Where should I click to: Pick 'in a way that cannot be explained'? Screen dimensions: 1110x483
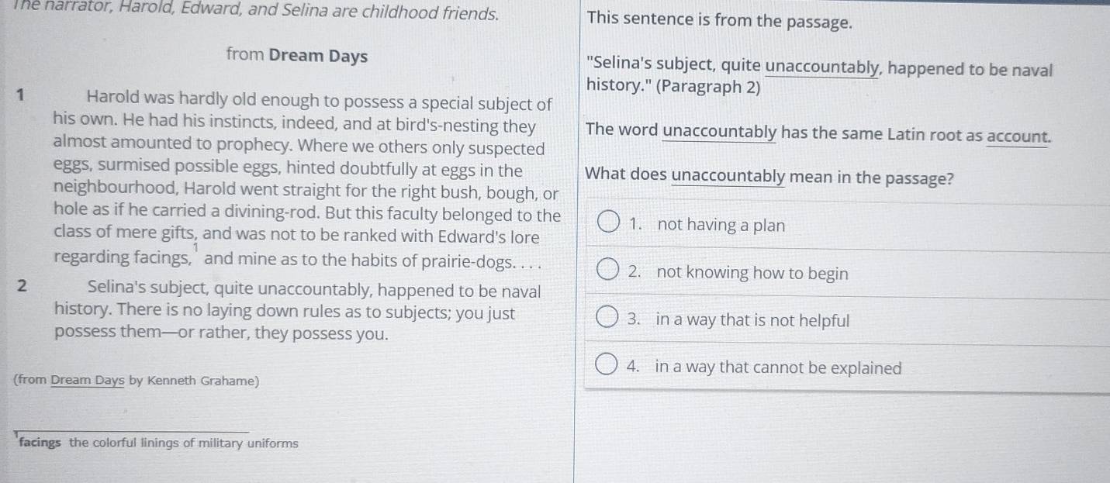[x=778, y=367]
